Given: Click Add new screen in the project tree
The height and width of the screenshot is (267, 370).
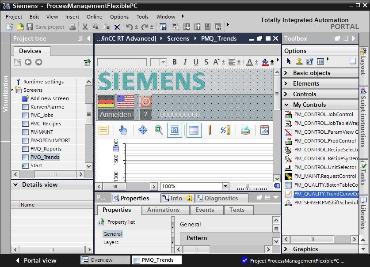Looking at the screenshot, I should tap(50, 98).
